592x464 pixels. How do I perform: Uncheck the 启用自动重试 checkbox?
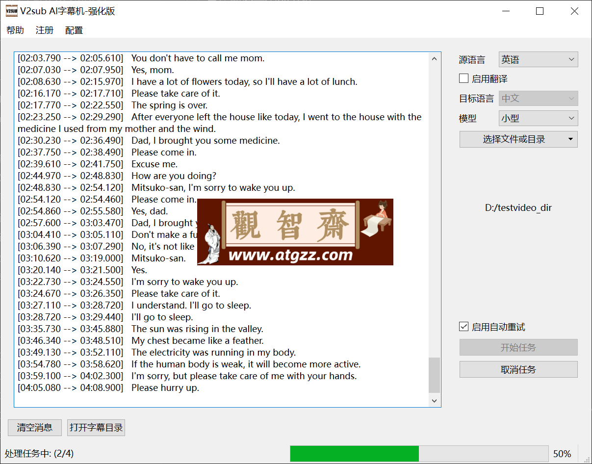click(463, 327)
